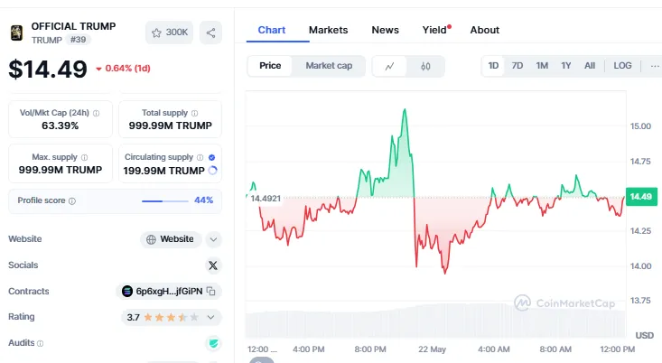Copy the contract address 6p6xgH...jfGiPN
This screenshot has height=363, width=662.
pyautogui.click(x=210, y=292)
